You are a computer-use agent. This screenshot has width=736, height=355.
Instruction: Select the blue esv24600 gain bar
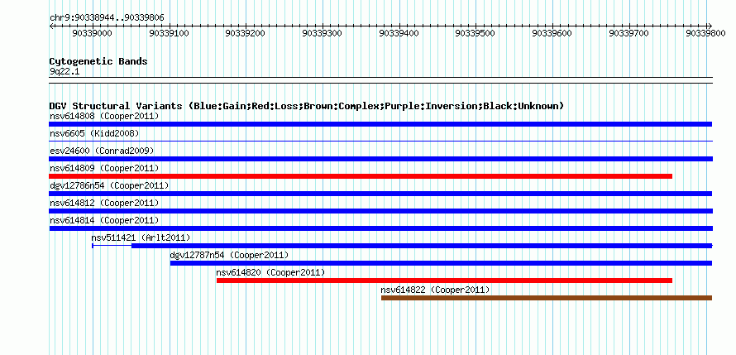380,159
